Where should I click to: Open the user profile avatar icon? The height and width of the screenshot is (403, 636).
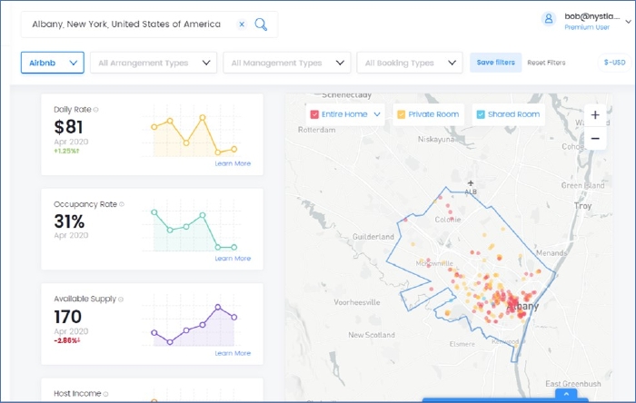pyautogui.click(x=549, y=19)
